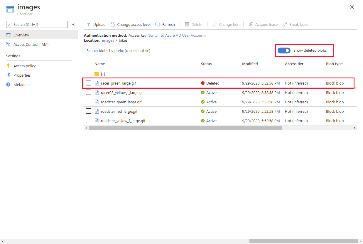
Task: Switch to the Overview section
Action: point(21,35)
